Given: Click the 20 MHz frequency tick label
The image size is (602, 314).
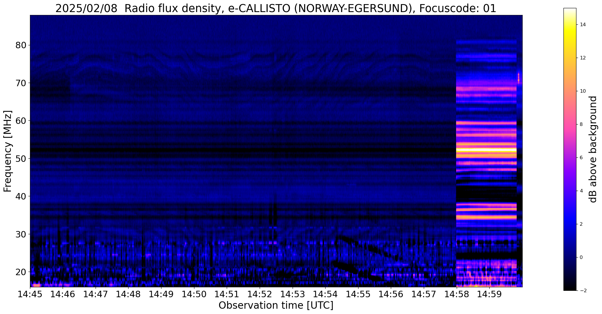Looking at the screenshot, I should [21, 272].
